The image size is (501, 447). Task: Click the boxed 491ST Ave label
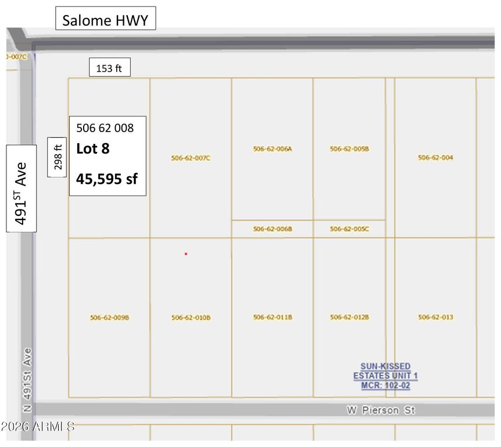pyautogui.click(x=22, y=189)
